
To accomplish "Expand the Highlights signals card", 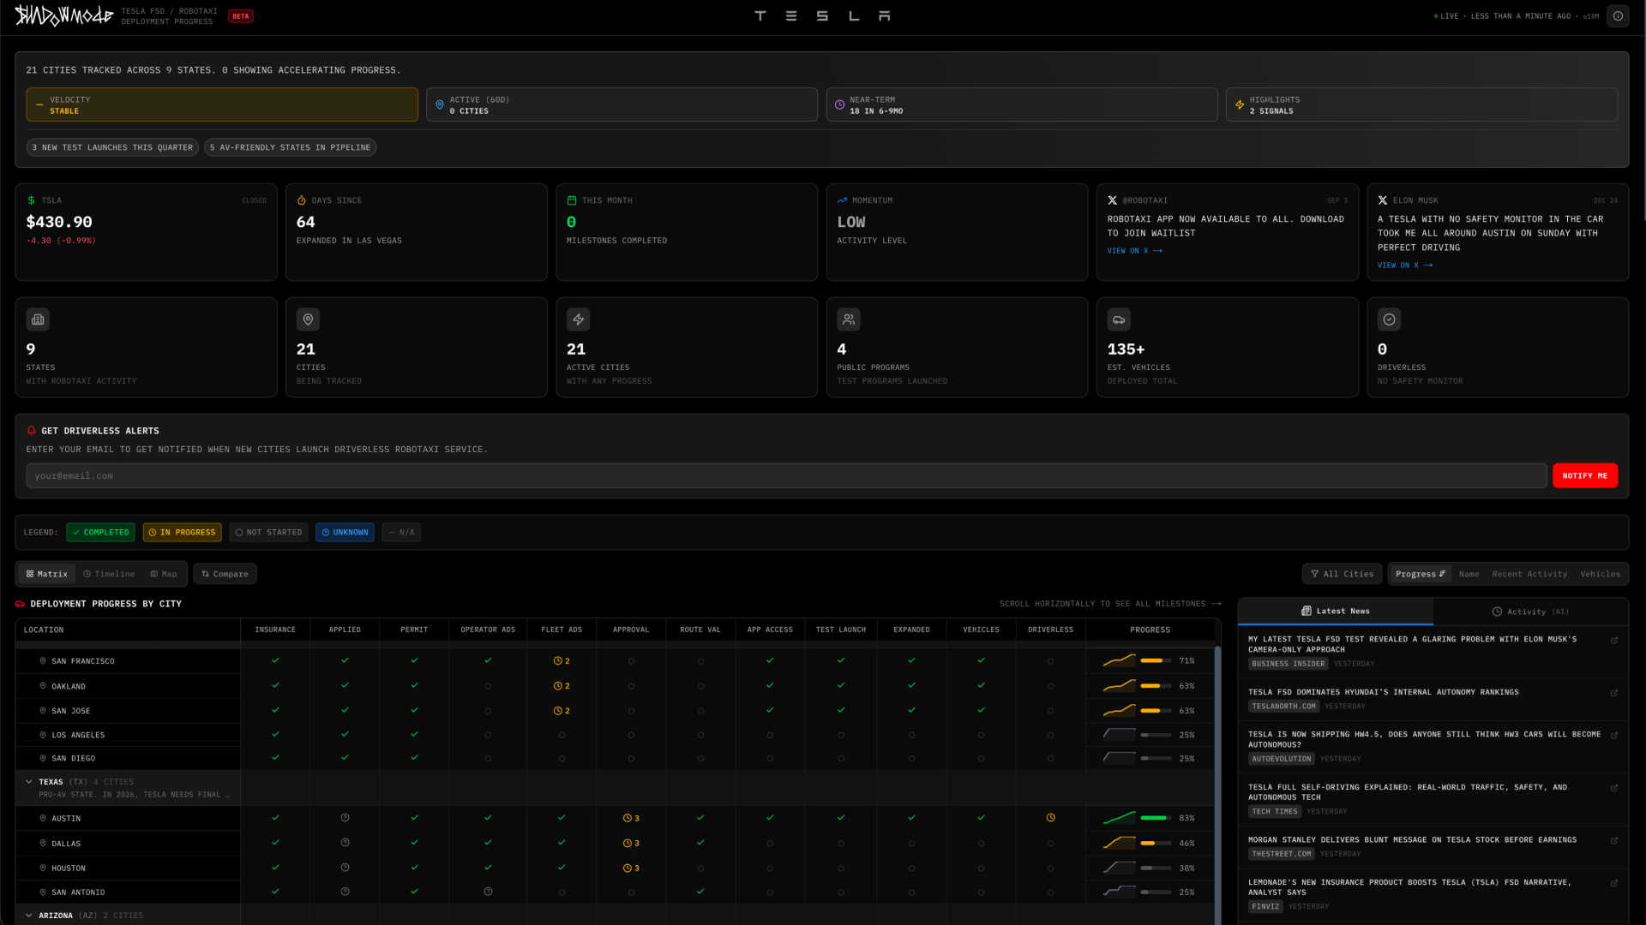I will [x=1421, y=104].
